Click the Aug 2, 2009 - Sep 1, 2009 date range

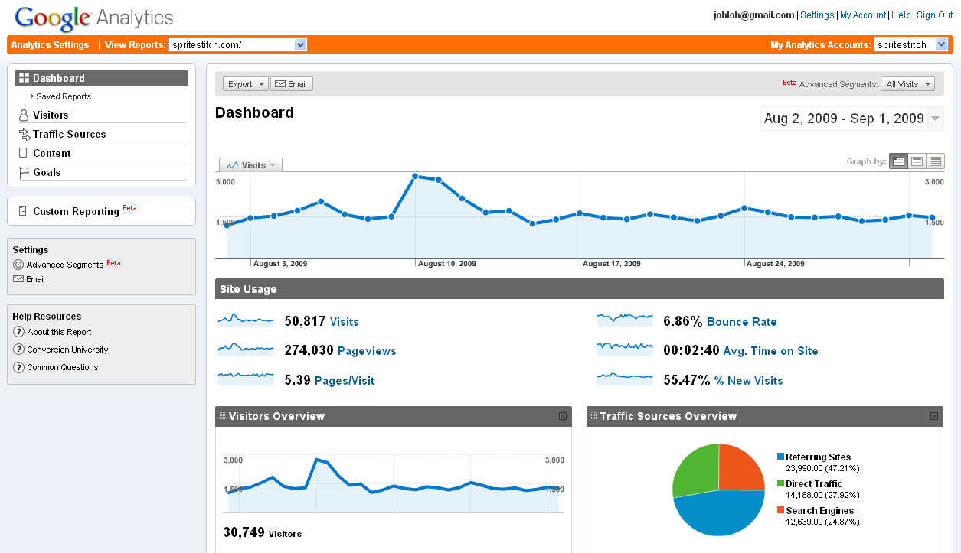point(844,119)
